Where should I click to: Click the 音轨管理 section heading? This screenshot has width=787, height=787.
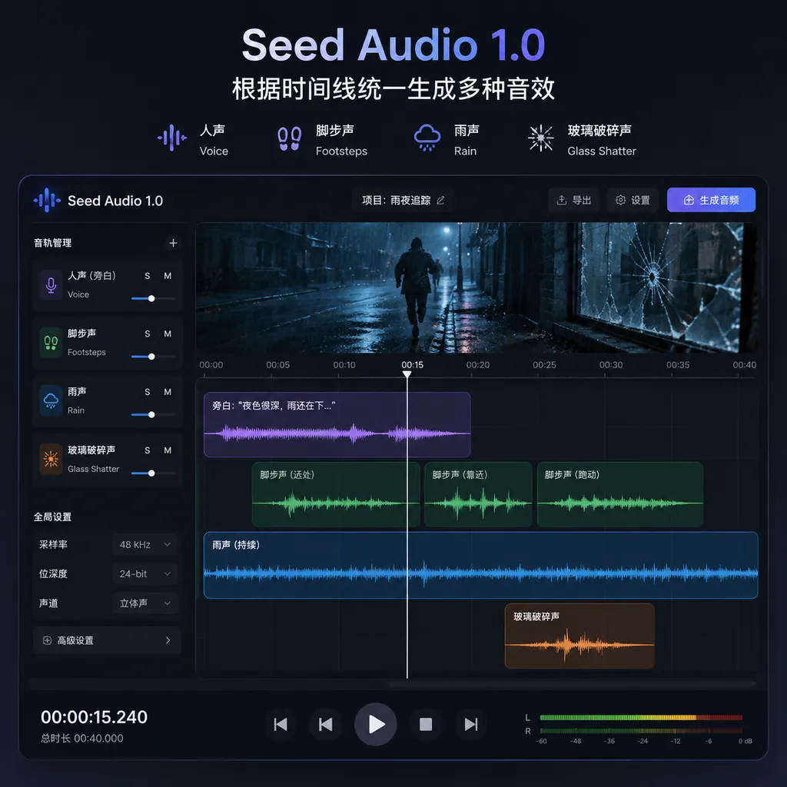[53, 243]
